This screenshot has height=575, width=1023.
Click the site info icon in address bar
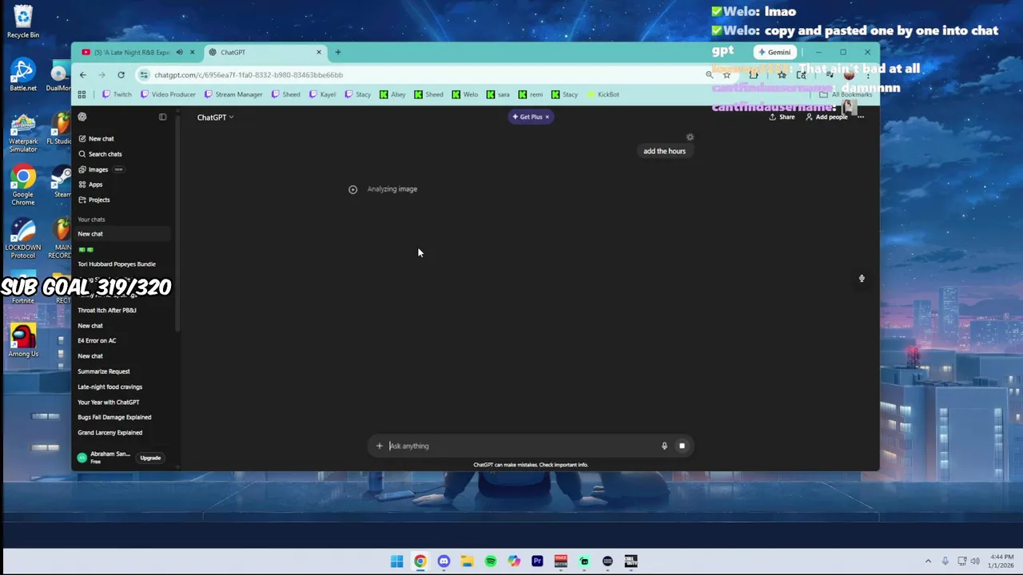[144, 75]
